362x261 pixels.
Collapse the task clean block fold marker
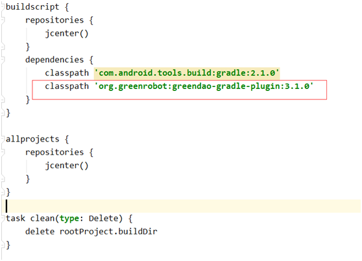pyautogui.click(x=3, y=218)
